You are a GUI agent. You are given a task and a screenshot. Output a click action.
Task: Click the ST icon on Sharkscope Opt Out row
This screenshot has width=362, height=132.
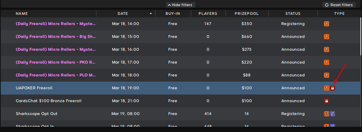coord(326,114)
